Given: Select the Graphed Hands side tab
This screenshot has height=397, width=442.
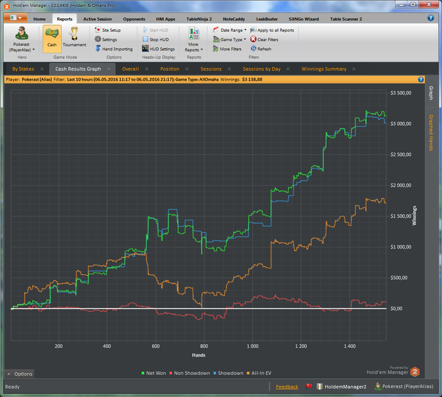Looking at the screenshot, I should (x=431, y=133).
